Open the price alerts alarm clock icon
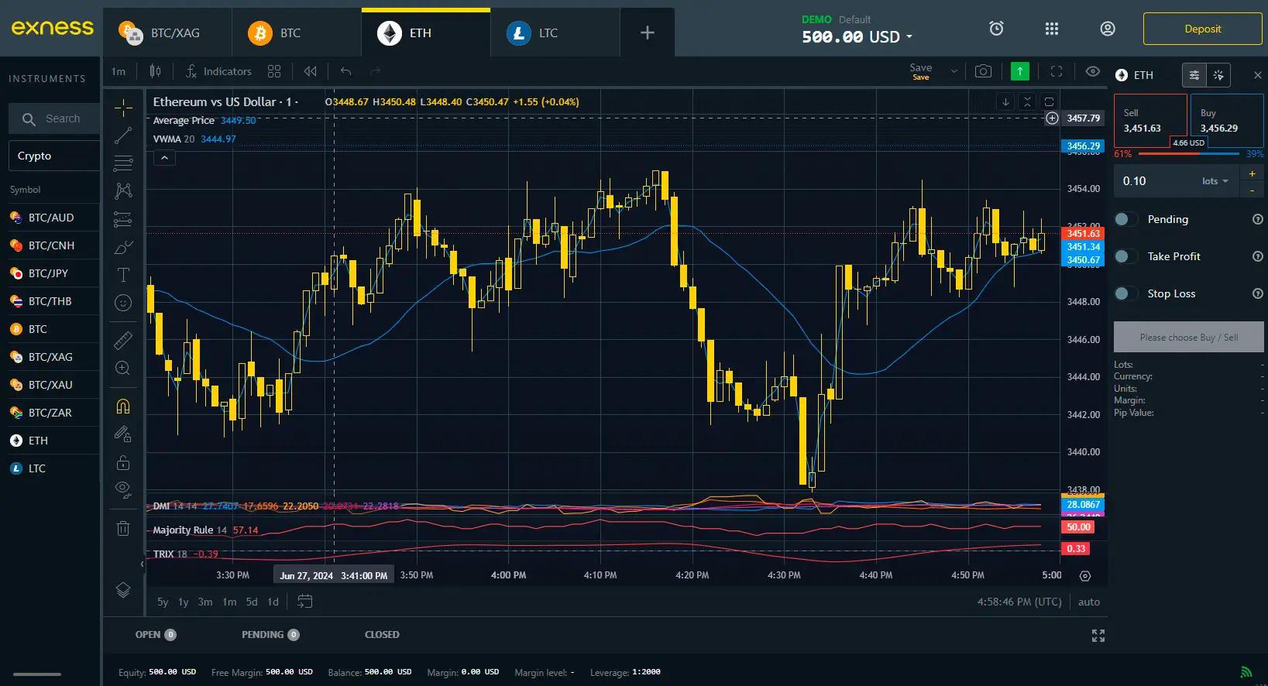Screen dimensions: 1268x686 tap(996, 29)
